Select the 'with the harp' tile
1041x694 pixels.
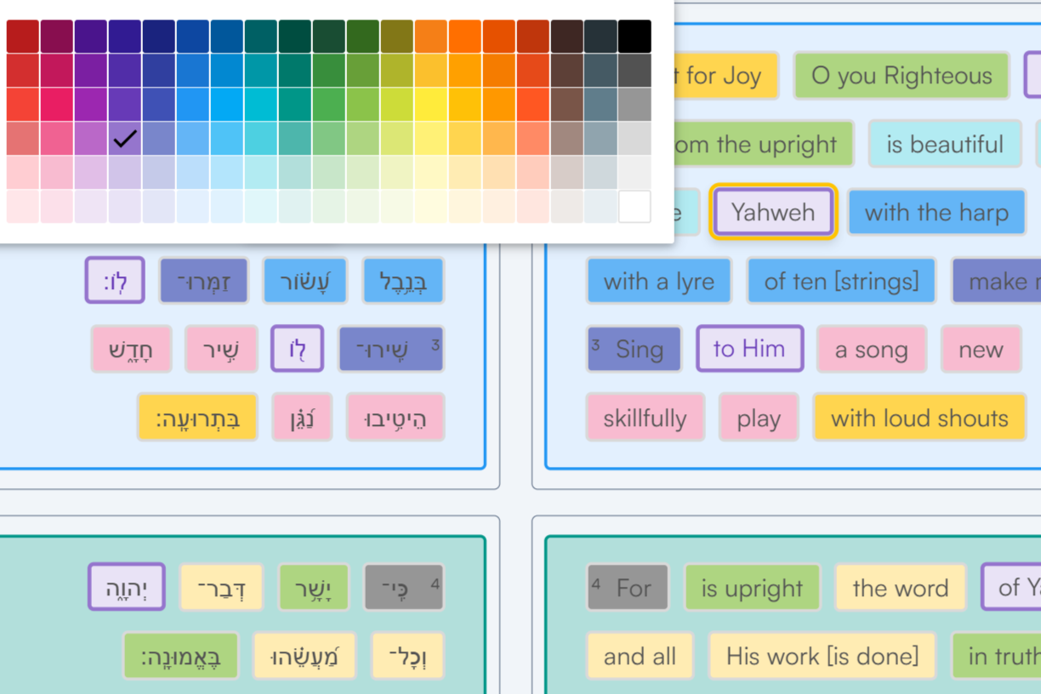tap(936, 213)
